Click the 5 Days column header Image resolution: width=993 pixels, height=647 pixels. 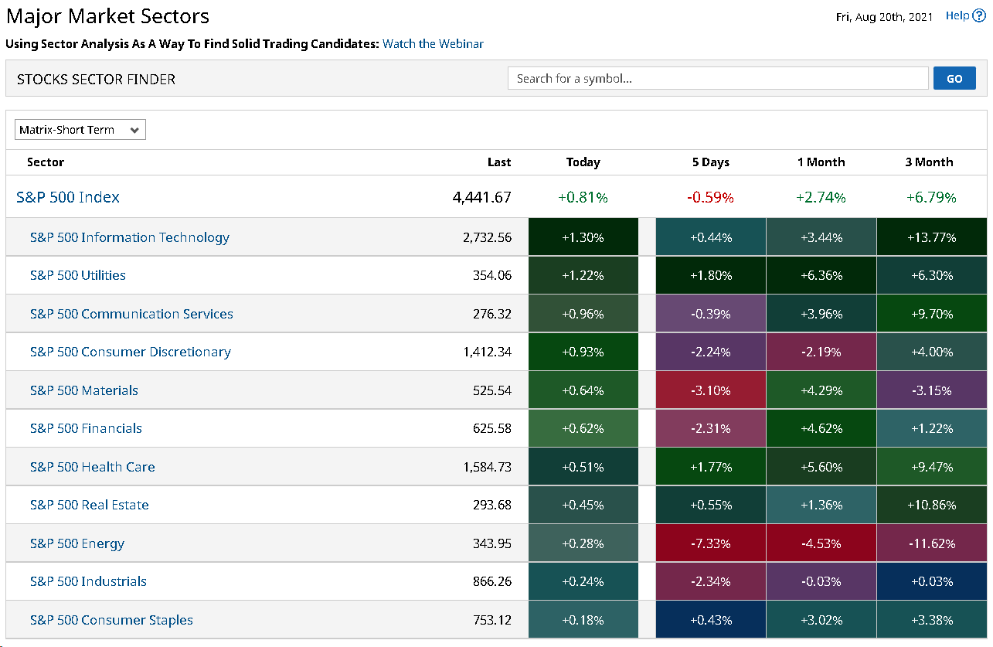[x=711, y=162]
